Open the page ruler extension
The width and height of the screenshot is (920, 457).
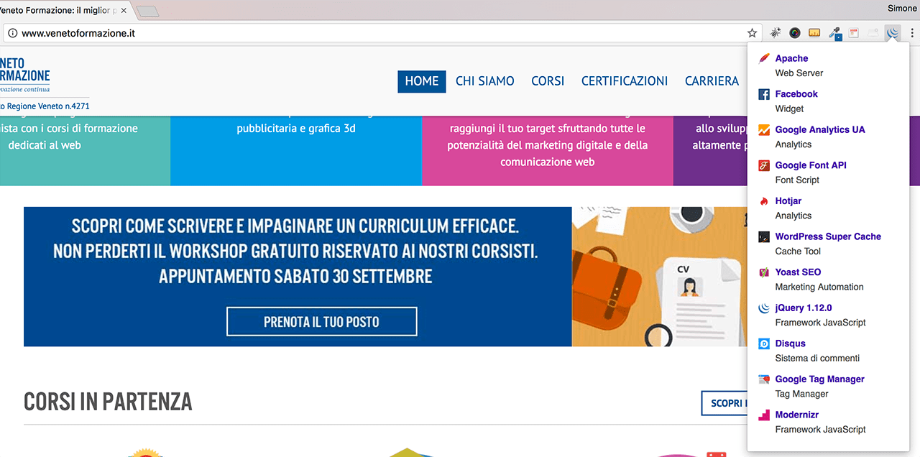814,33
